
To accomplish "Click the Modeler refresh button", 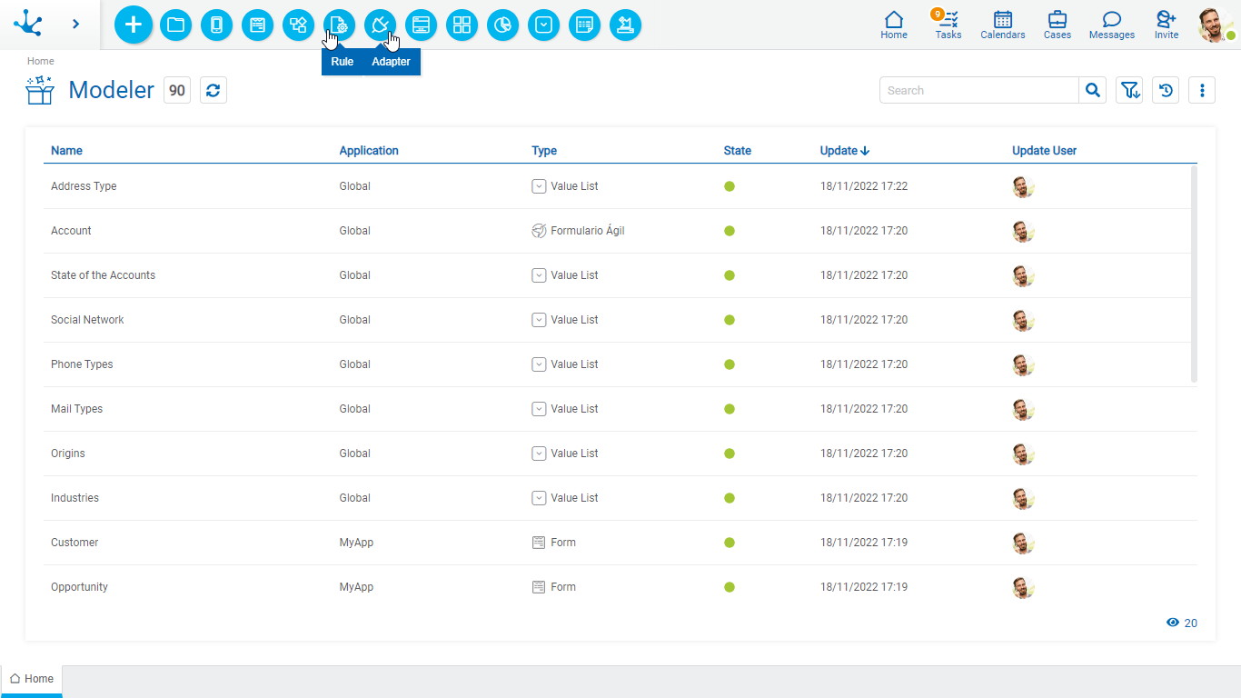I will (x=213, y=90).
